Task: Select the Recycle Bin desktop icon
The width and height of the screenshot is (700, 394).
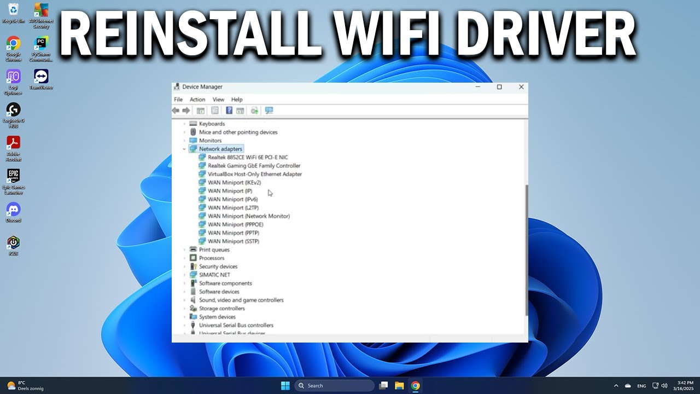Action: pyautogui.click(x=14, y=13)
